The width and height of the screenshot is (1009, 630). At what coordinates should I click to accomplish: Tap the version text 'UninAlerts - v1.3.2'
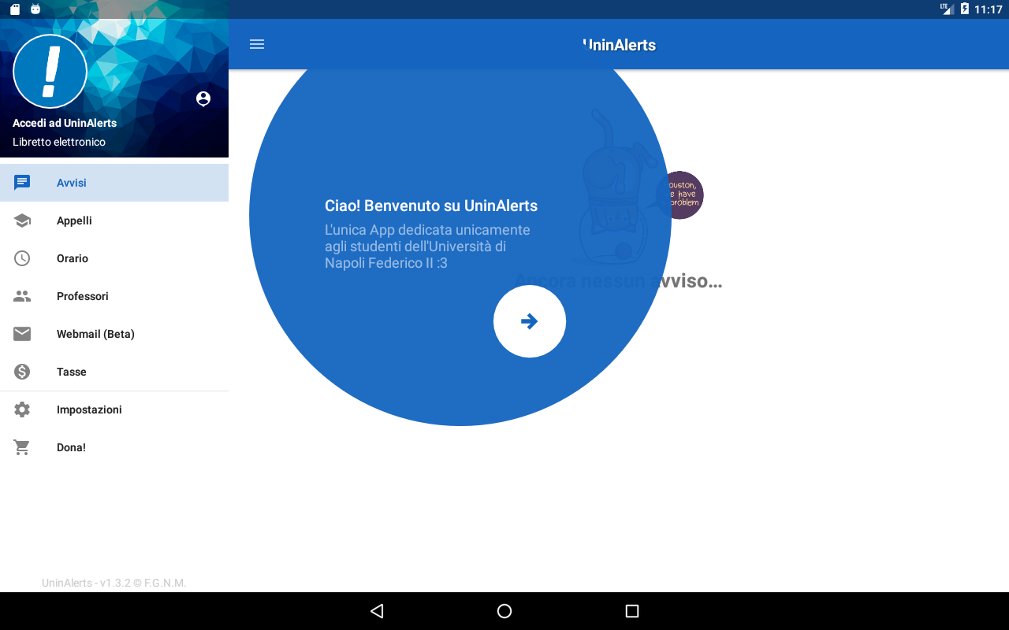tap(114, 583)
